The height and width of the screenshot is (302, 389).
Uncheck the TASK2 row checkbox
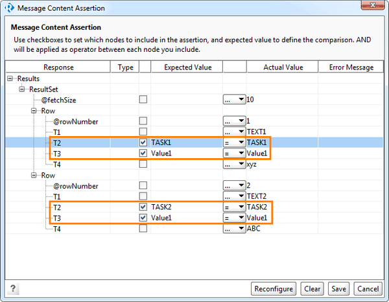[143, 207]
